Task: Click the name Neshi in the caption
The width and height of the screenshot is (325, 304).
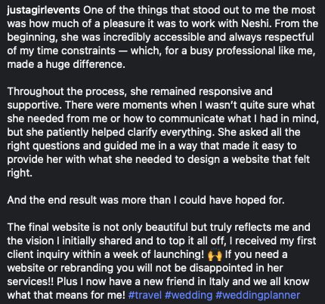Action: tap(256, 23)
